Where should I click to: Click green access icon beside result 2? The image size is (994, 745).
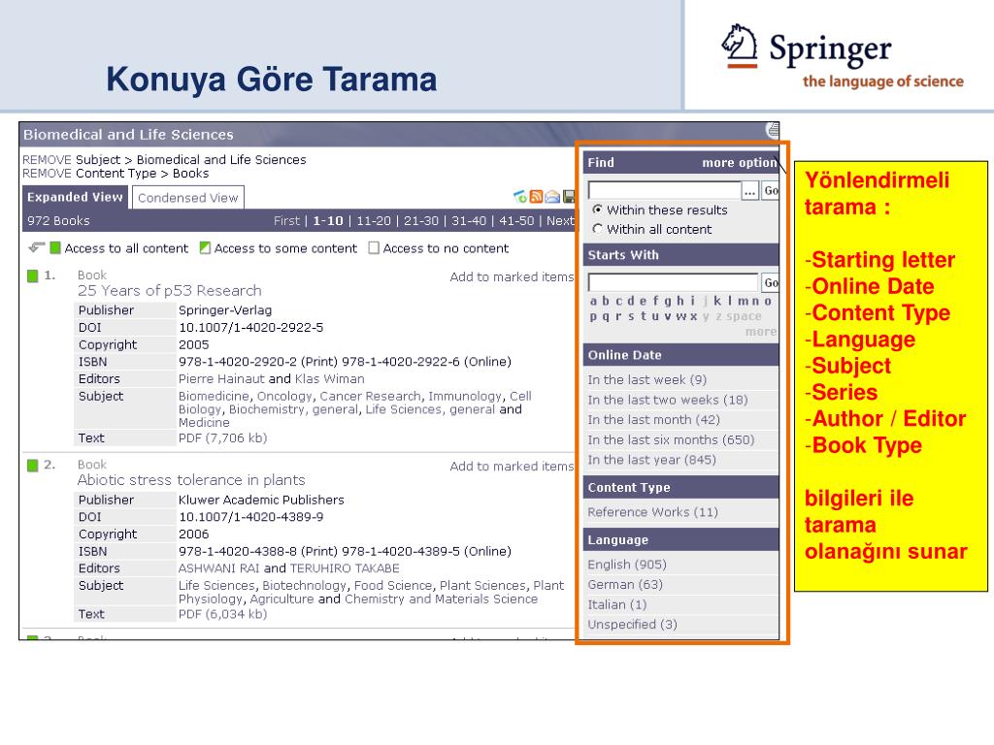(33, 465)
